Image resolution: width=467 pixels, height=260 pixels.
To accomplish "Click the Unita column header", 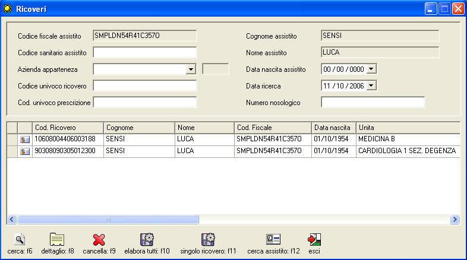I will tap(408, 128).
